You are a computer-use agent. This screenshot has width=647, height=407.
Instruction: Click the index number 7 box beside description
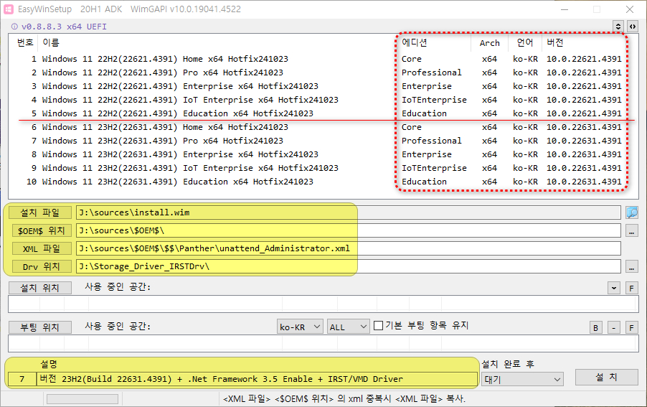pos(22,379)
